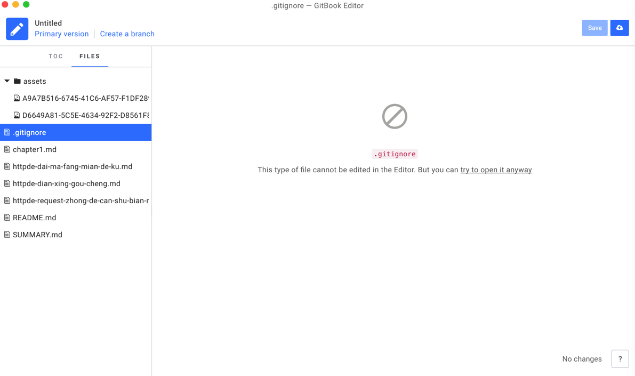Click the No changes status text
635x376 pixels.
(582, 359)
